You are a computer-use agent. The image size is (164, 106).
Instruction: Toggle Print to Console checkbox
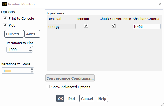pos(5,18)
